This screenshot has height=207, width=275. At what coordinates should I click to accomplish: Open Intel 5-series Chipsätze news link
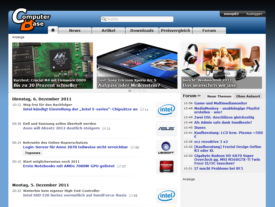click(x=80, y=109)
